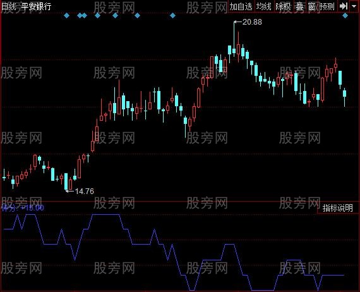Click the jump-to-end arrow icon

click(x=344, y=6)
